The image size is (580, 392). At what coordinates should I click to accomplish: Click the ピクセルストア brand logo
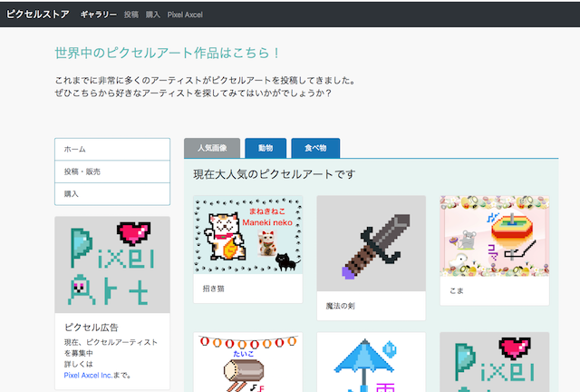click(38, 15)
